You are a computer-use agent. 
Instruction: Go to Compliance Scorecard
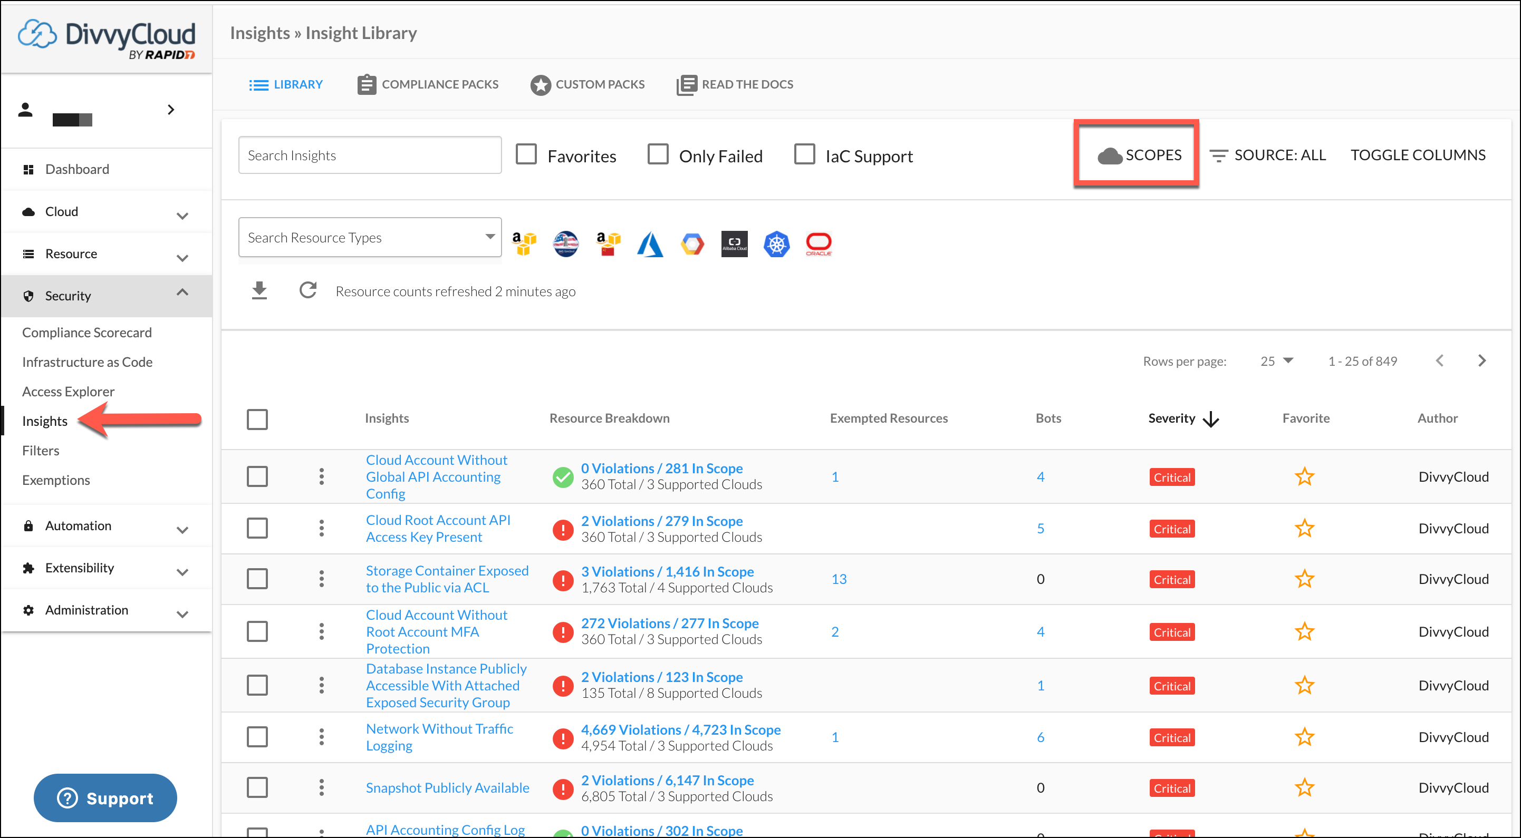[x=87, y=333]
